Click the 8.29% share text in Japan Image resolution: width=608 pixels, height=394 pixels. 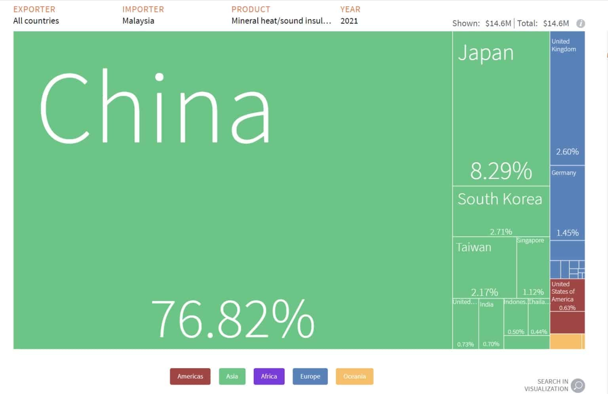pyautogui.click(x=501, y=171)
